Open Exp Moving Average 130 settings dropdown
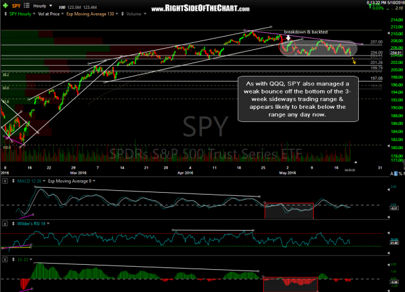Image resolution: width=405 pixels, height=292 pixels. [116, 14]
